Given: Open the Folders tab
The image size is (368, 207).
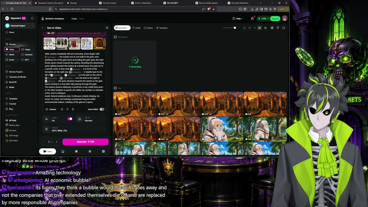Looking at the screenshot, I should (x=148, y=28).
